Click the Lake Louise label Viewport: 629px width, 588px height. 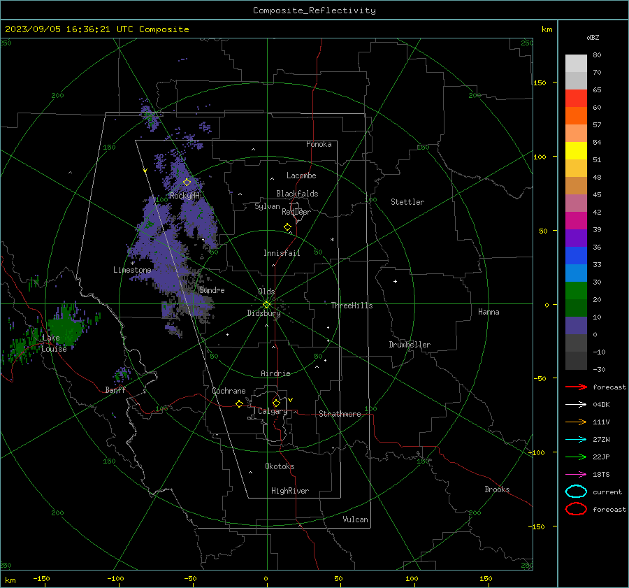point(54,343)
